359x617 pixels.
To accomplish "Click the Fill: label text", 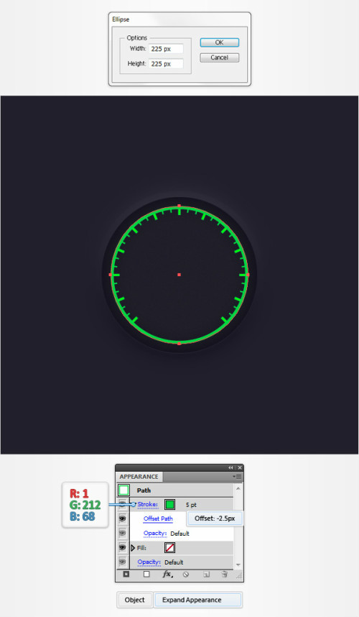I will (x=141, y=548).
